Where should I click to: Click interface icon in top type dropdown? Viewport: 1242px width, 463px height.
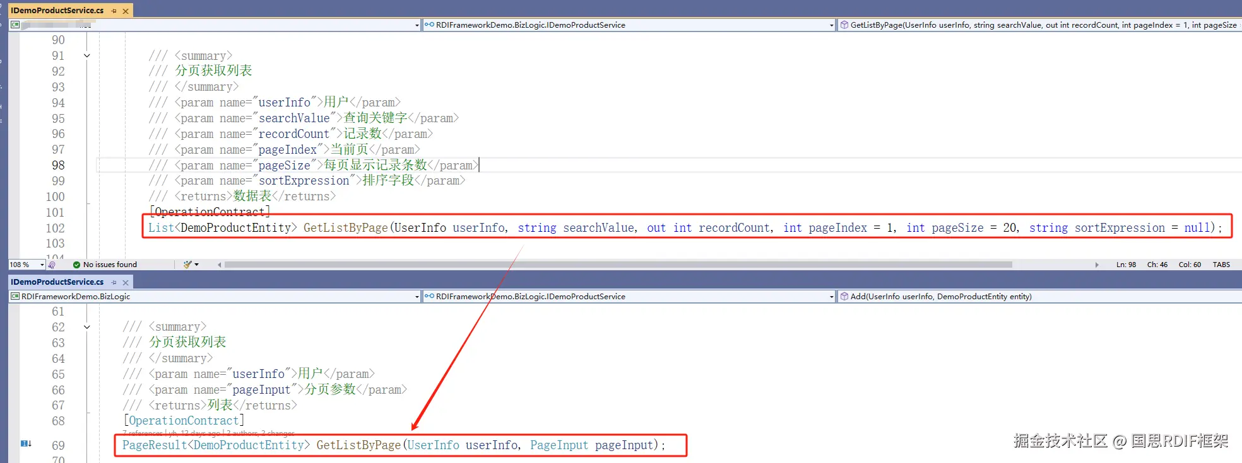pos(429,25)
